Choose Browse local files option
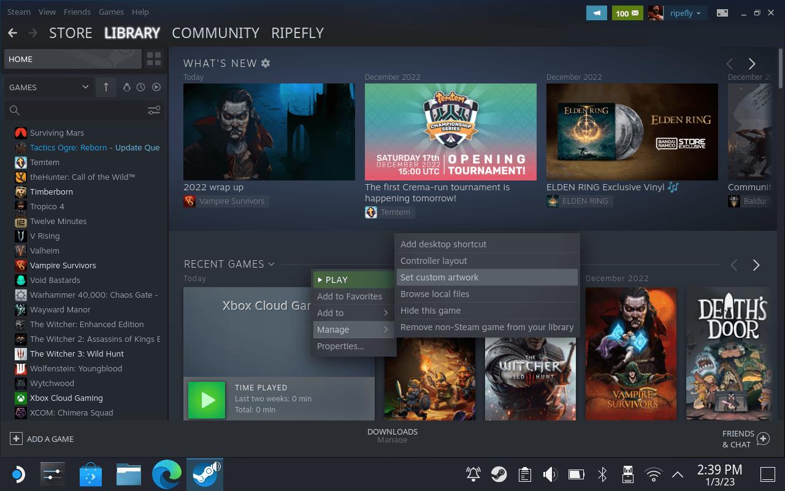 pyautogui.click(x=435, y=294)
